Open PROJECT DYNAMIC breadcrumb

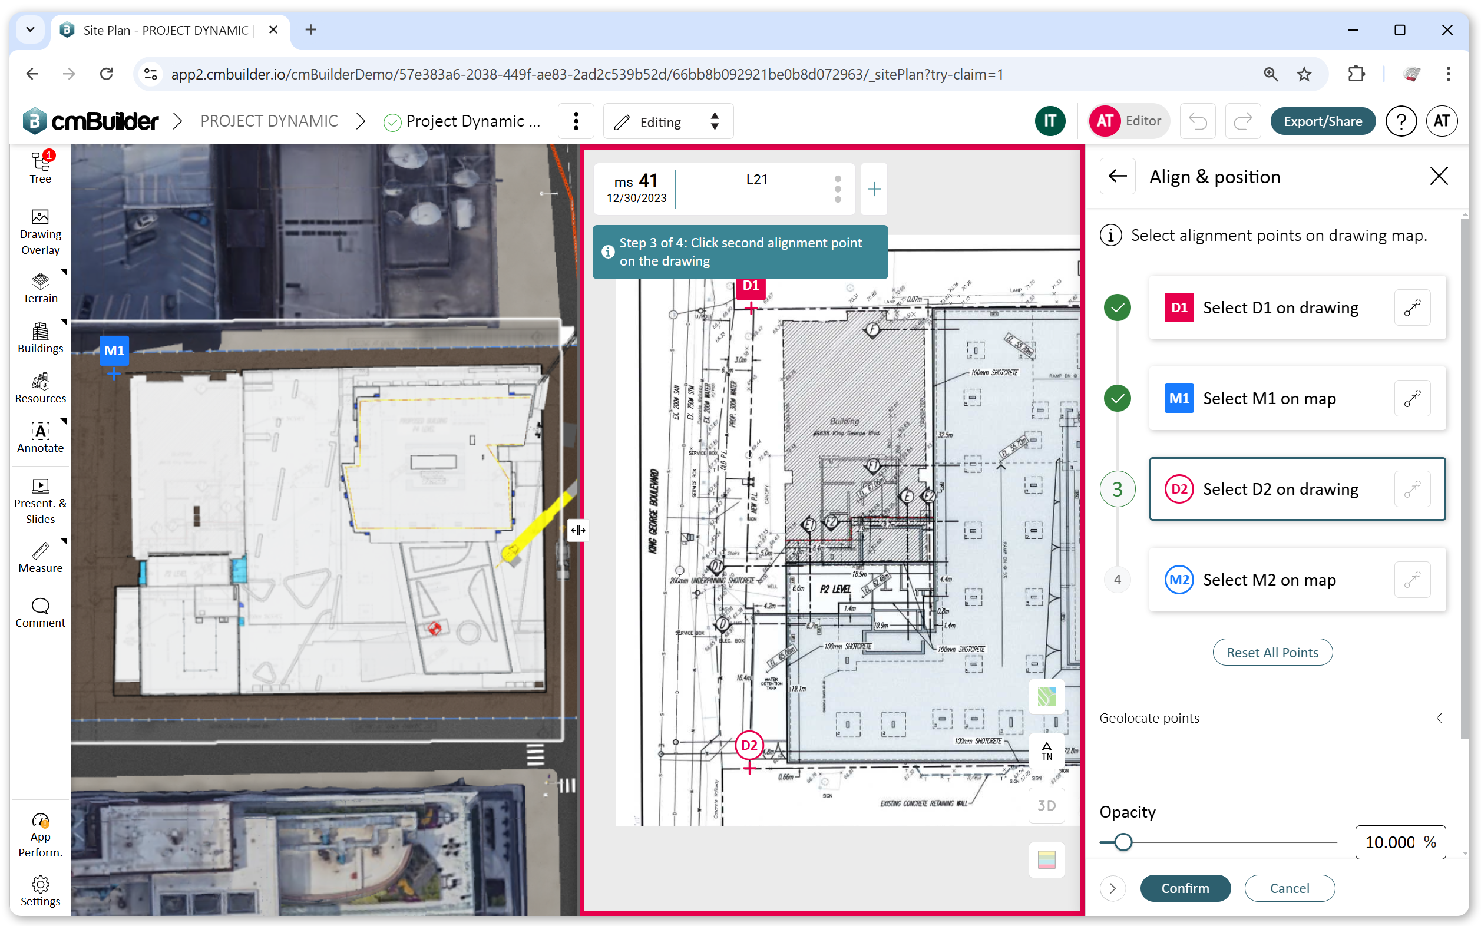269,121
